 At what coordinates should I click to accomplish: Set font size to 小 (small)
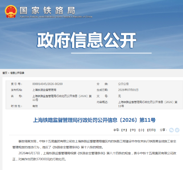(x=141, y=130)
